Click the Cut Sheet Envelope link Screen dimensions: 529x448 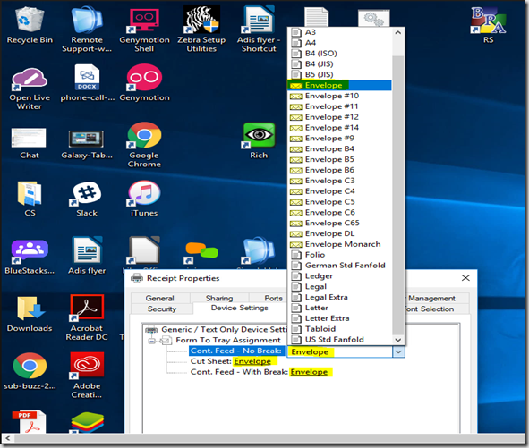click(252, 361)
